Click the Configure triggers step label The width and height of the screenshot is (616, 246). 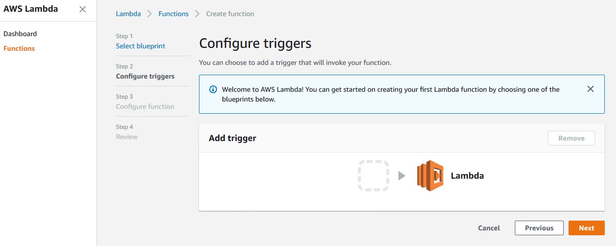(x=145, y=76)
